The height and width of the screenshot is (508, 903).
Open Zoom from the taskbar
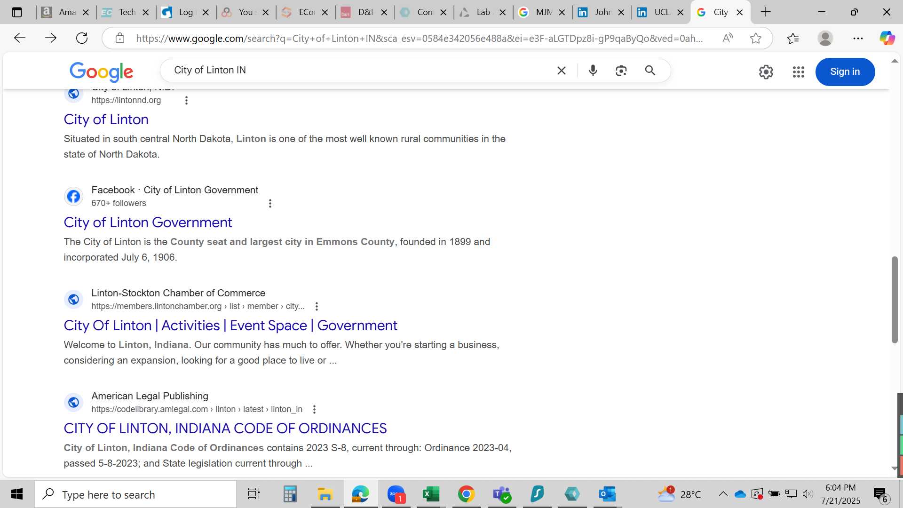pos(396,494)
